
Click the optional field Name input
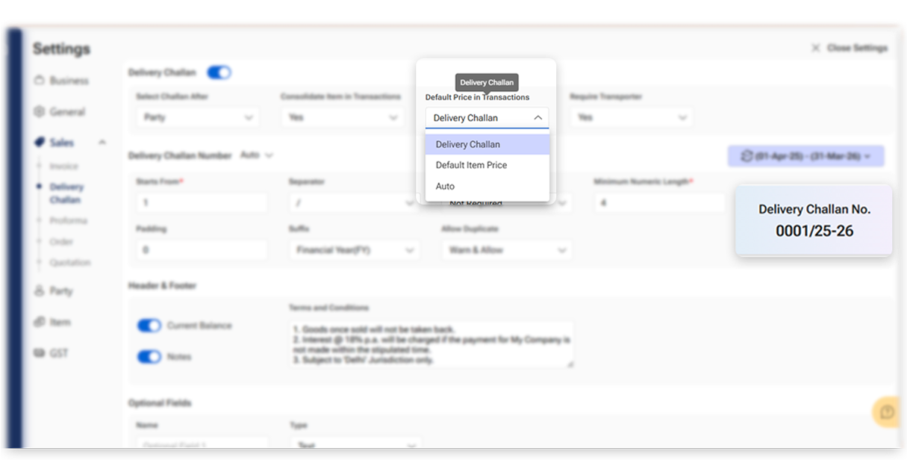click(202, 444)
